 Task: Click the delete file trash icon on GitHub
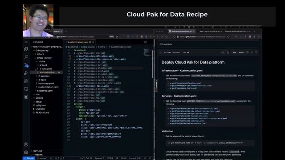coord(256,52)
